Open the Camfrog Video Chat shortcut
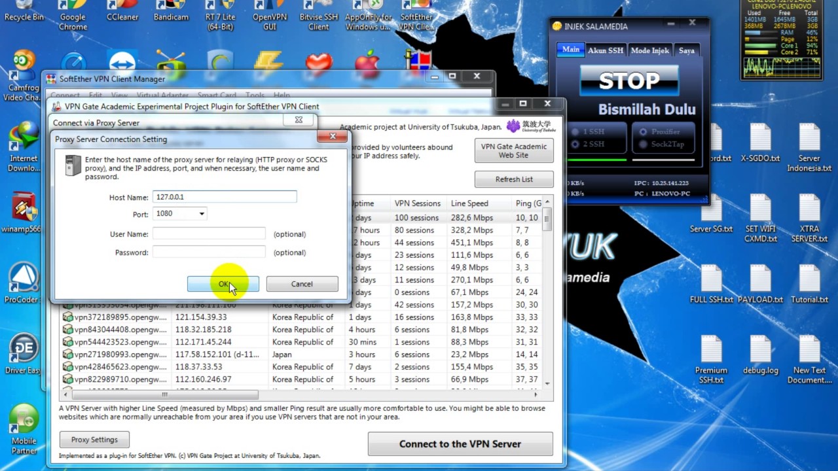This screenshot has width=838, height=471. click(24, 75)
